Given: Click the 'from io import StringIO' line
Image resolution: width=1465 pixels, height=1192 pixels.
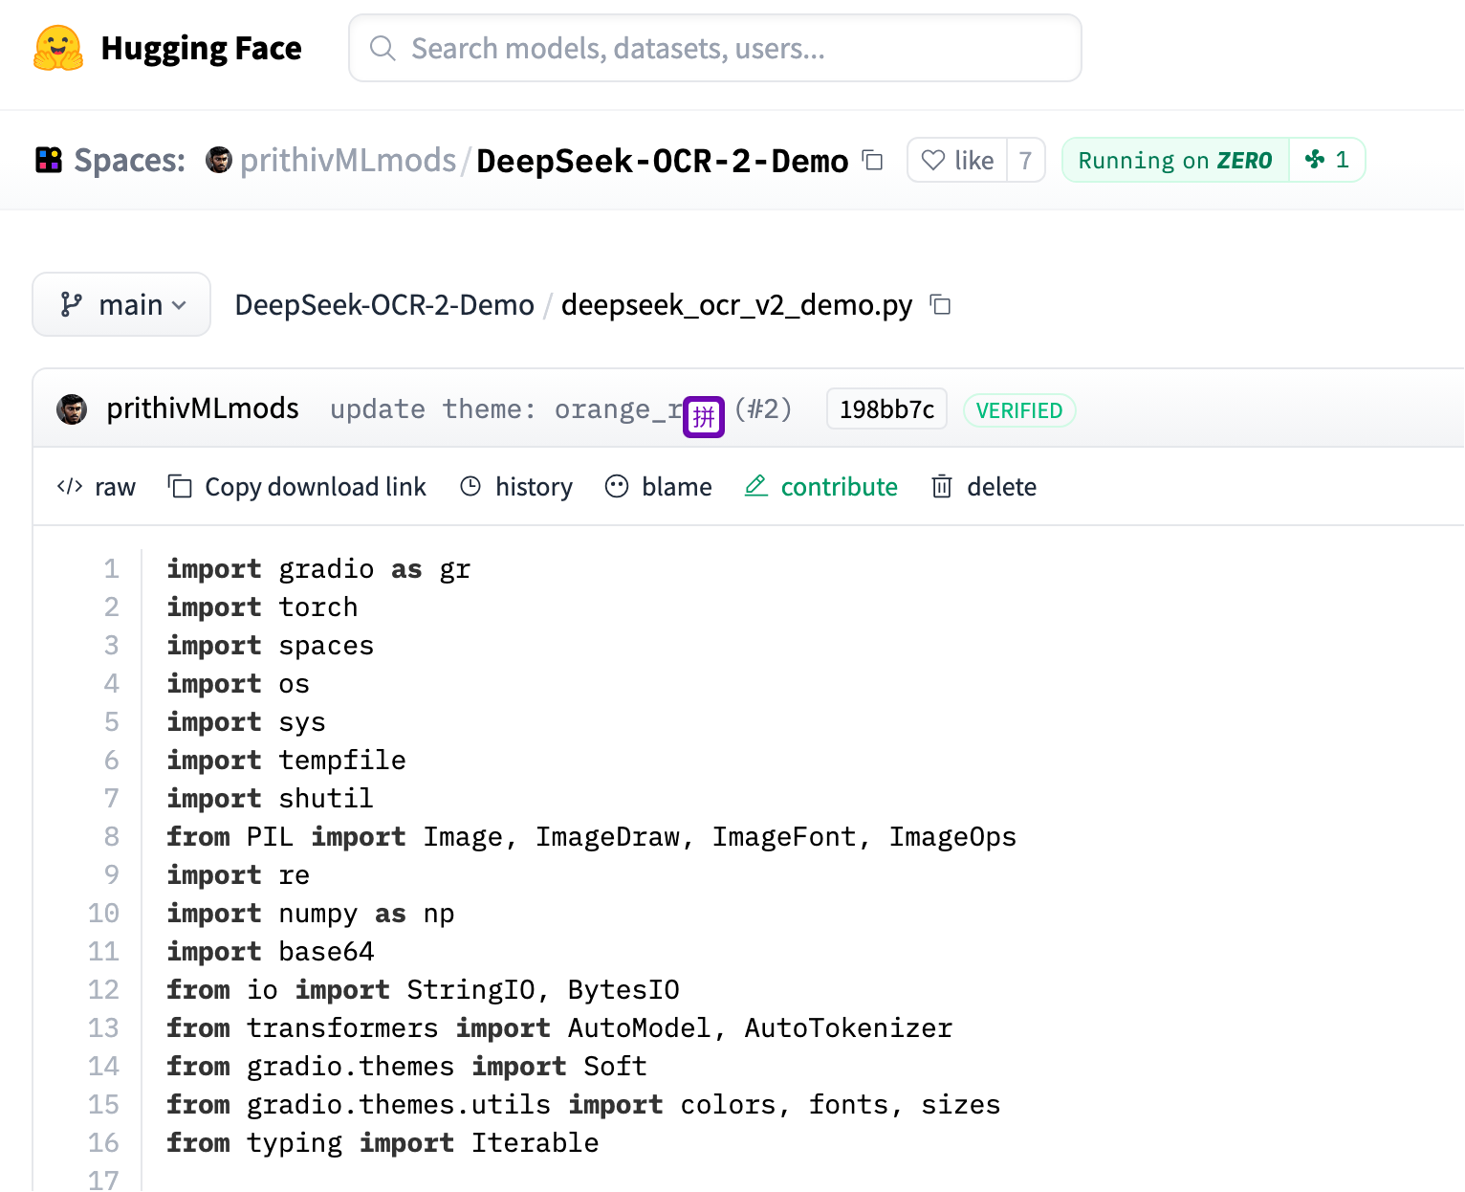Looking at the screenshot, I should (x=423, y=990).
